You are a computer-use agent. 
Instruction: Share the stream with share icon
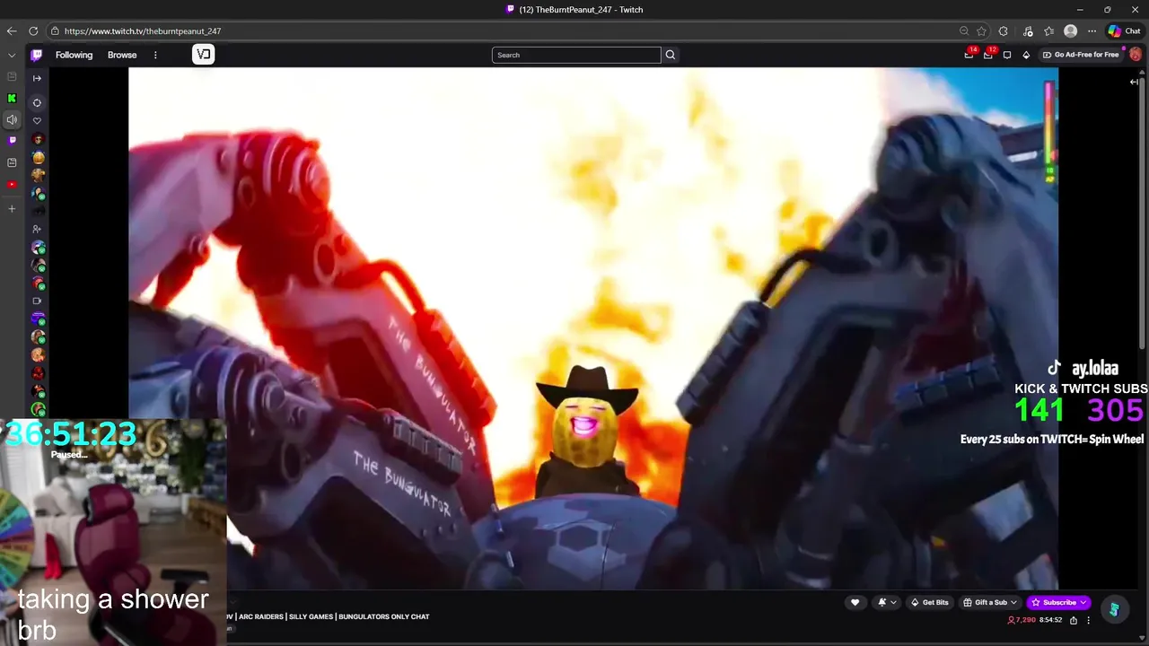(1074, 620)
